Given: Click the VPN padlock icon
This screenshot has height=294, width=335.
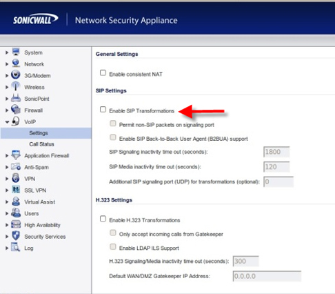Looking at the screenshot, I should tap(16, 178).
